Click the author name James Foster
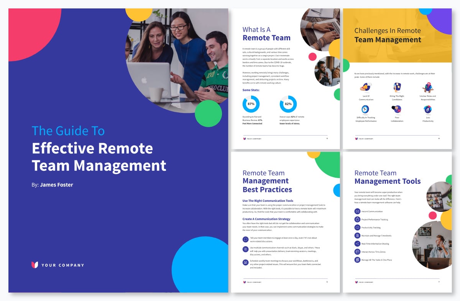This screenshot has height=301, width=460. click(56, 185)
